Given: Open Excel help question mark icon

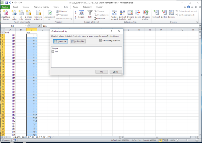Looking at the screenshot, I should tap(188, 7).
